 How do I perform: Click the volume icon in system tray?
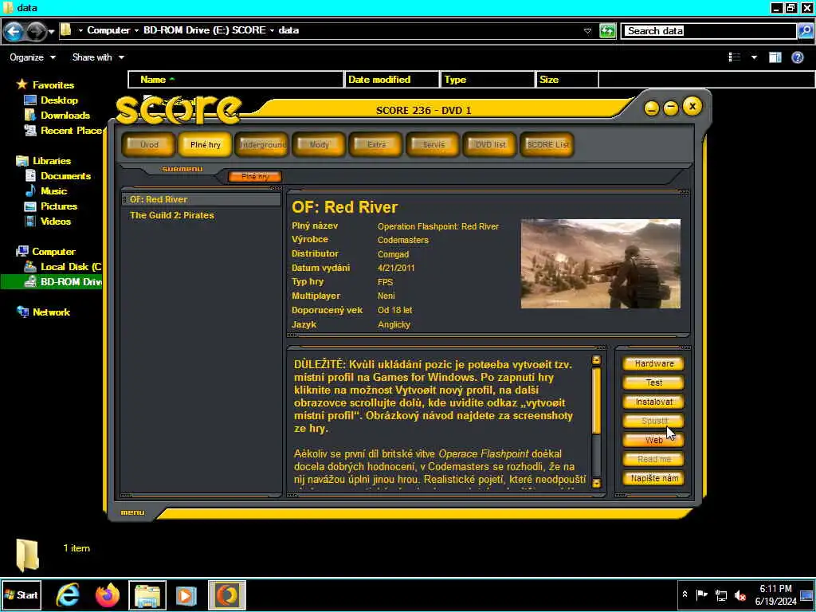point(739,595)
